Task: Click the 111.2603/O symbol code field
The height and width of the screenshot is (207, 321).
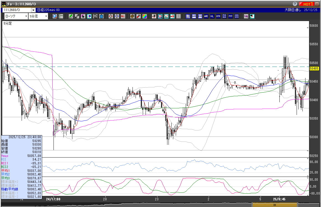Action: click(17, 10)
